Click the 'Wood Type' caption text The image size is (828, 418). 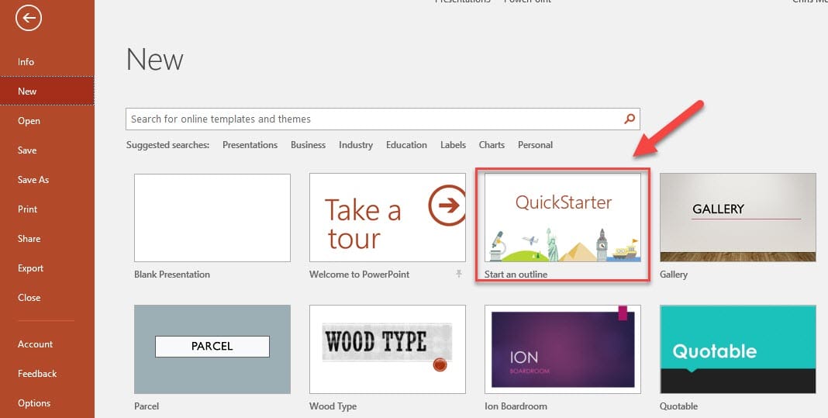333,406
